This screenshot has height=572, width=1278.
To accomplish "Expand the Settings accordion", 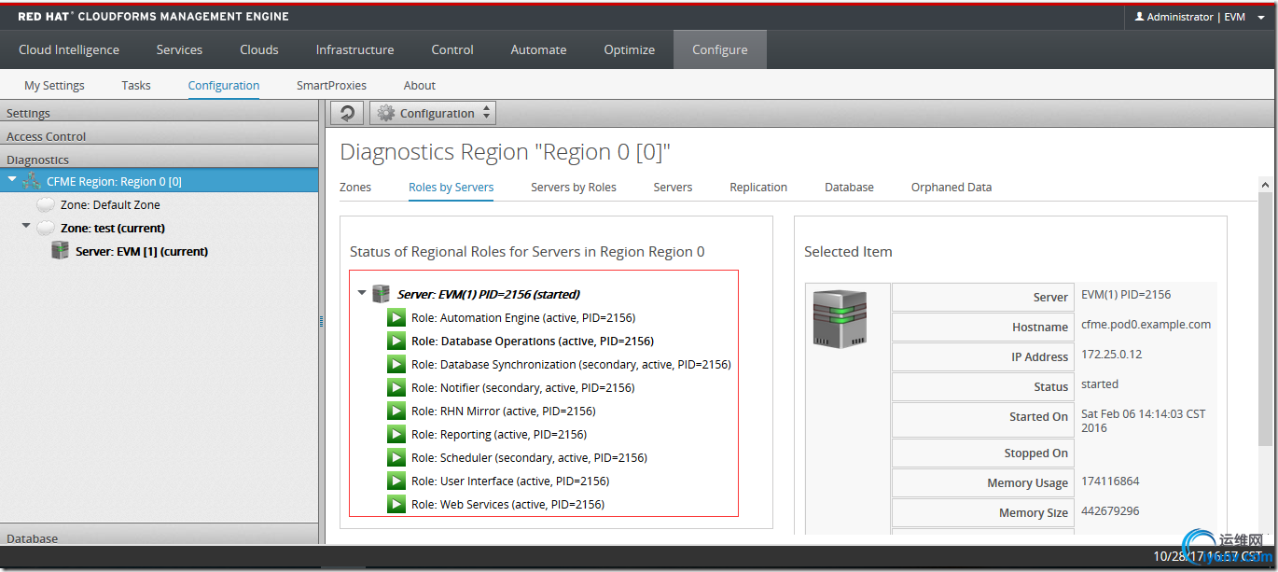I will (x=159, y=113).
